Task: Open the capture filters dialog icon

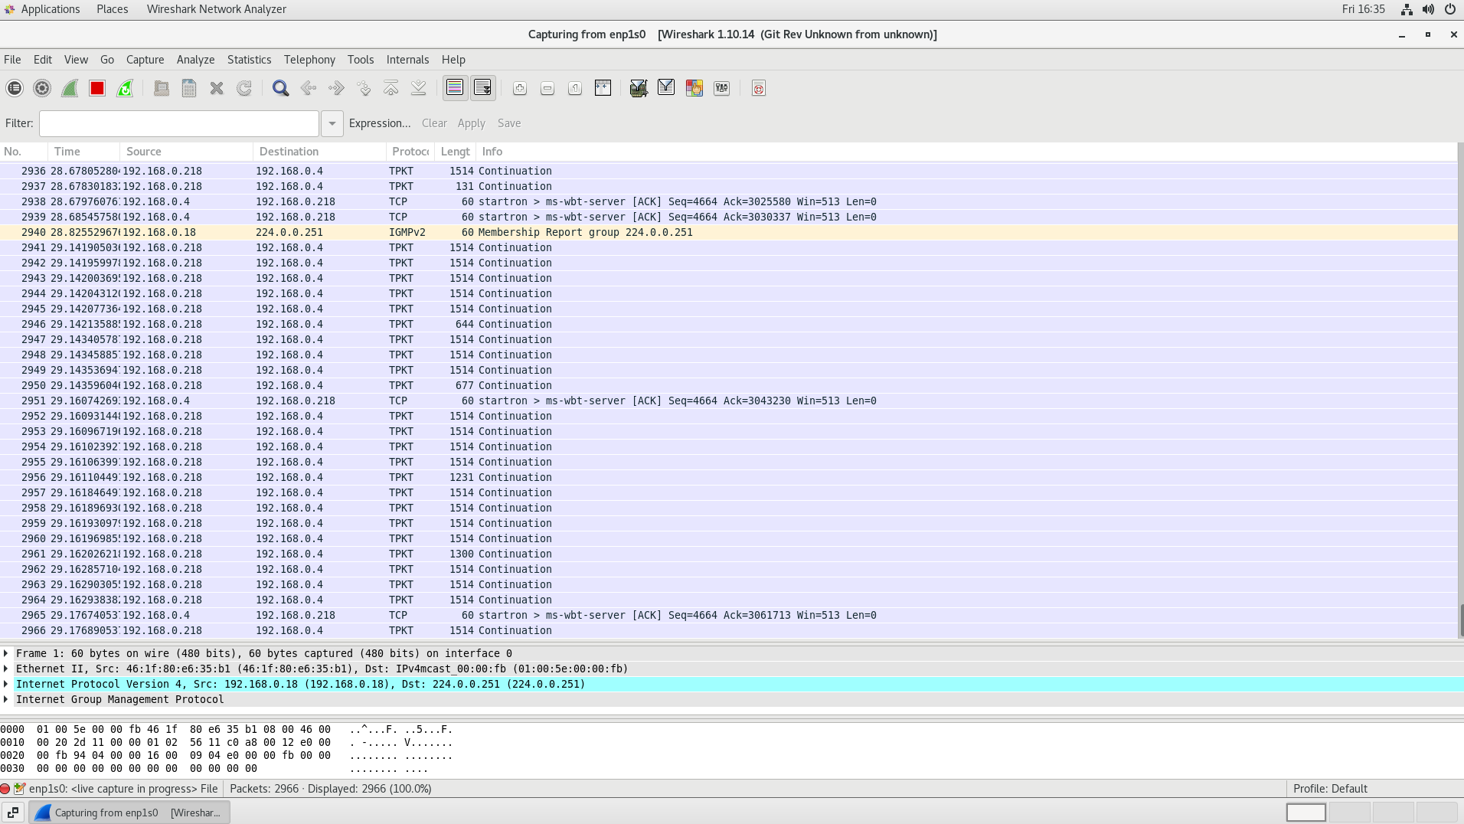Action: (639, 88)
